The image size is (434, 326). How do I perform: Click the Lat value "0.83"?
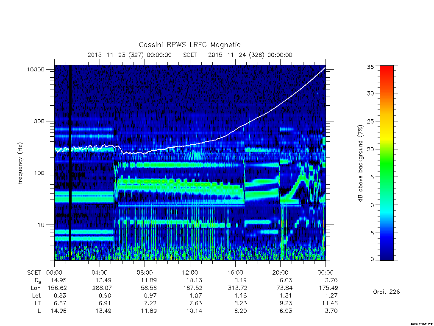click(60, 295)
